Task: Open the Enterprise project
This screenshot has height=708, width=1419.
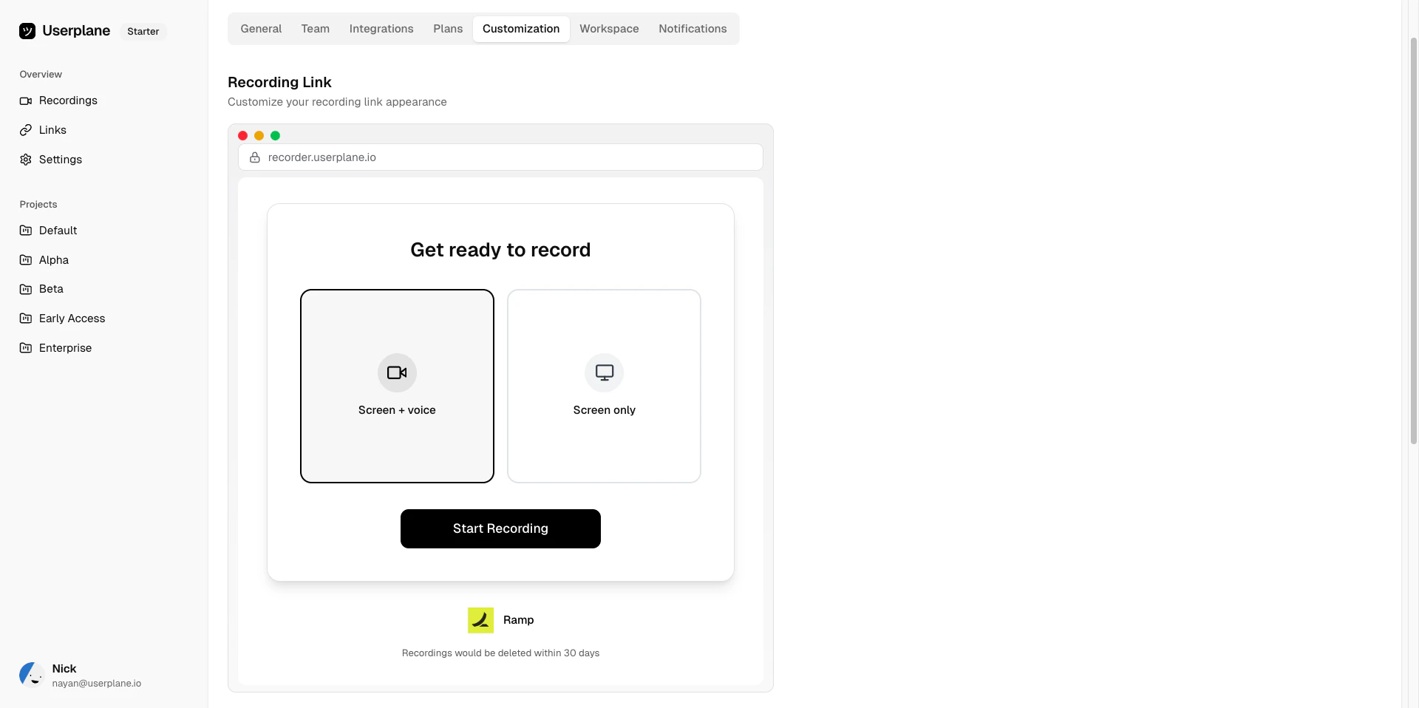Action: click(x=65, y=348)
